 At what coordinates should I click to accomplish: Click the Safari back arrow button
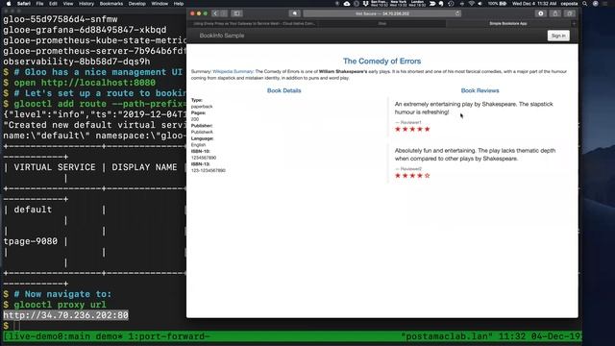[215, 13]
